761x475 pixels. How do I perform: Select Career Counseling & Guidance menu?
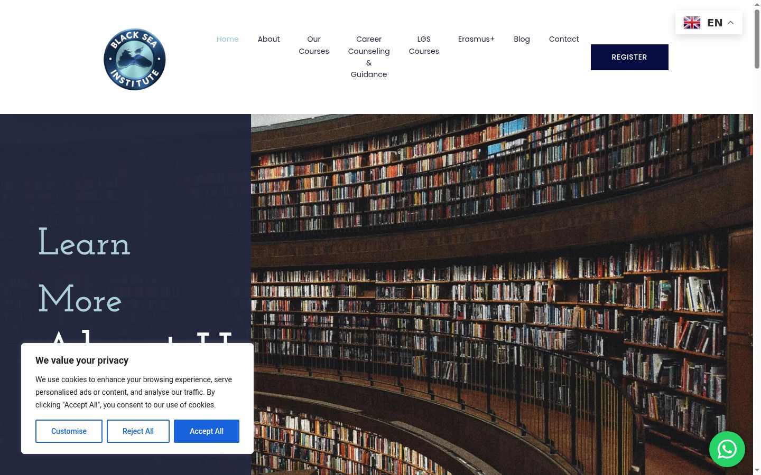click(369, 56)
